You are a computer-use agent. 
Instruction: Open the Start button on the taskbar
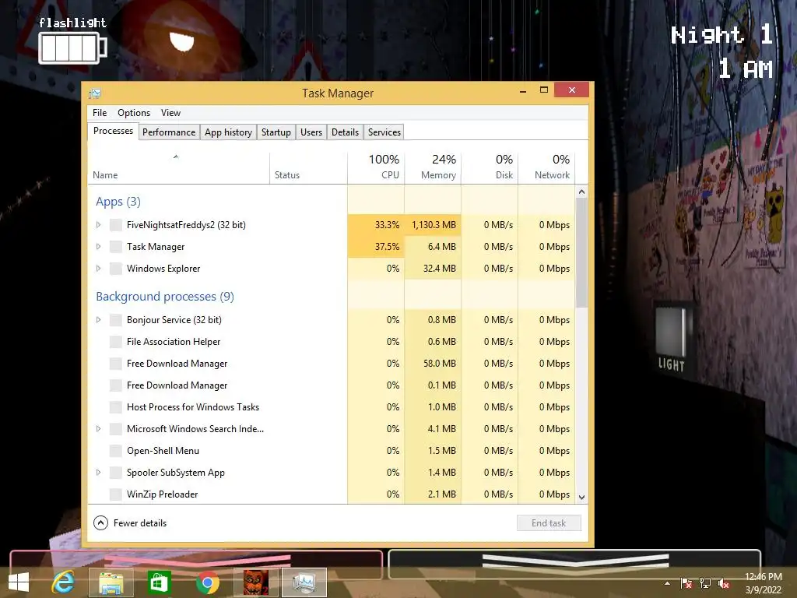(x=19, y=582)
